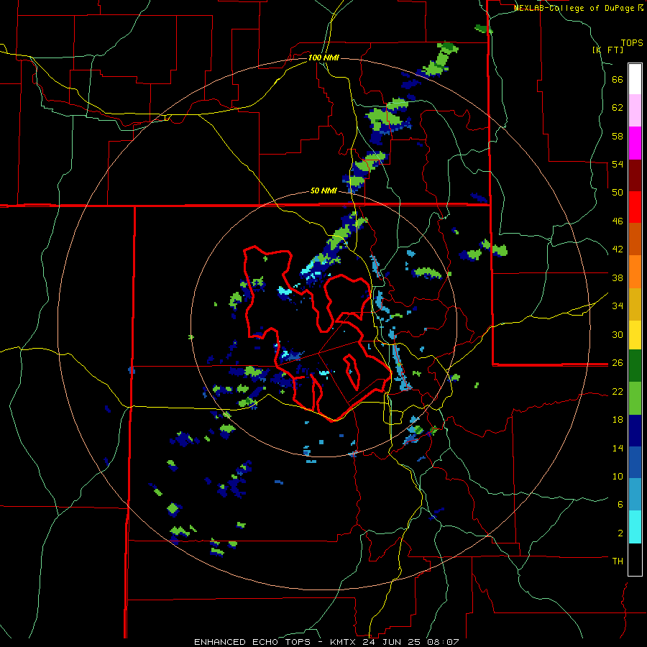The image size is (647, 647).
Task: Click the '08:07' timestamp text
Action: click(x=443, y=642)
